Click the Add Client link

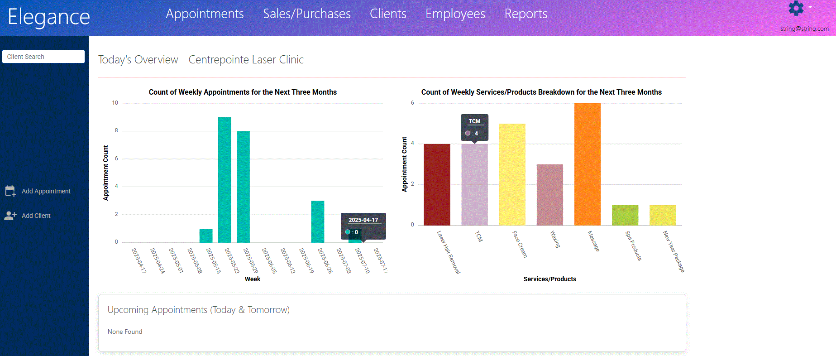[36, 216]
